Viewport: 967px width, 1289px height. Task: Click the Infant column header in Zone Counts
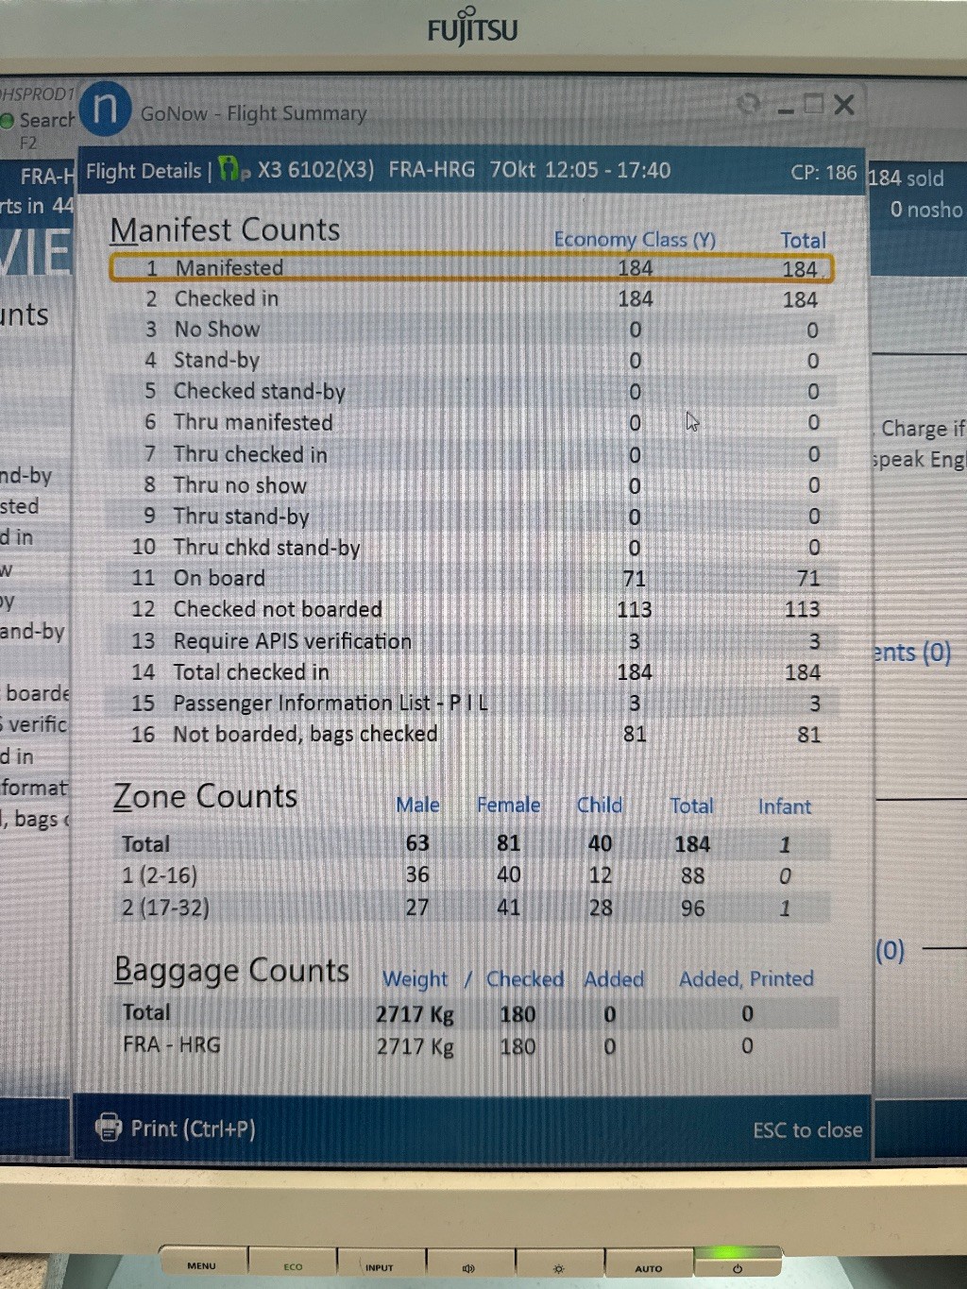tap(784, 806)
